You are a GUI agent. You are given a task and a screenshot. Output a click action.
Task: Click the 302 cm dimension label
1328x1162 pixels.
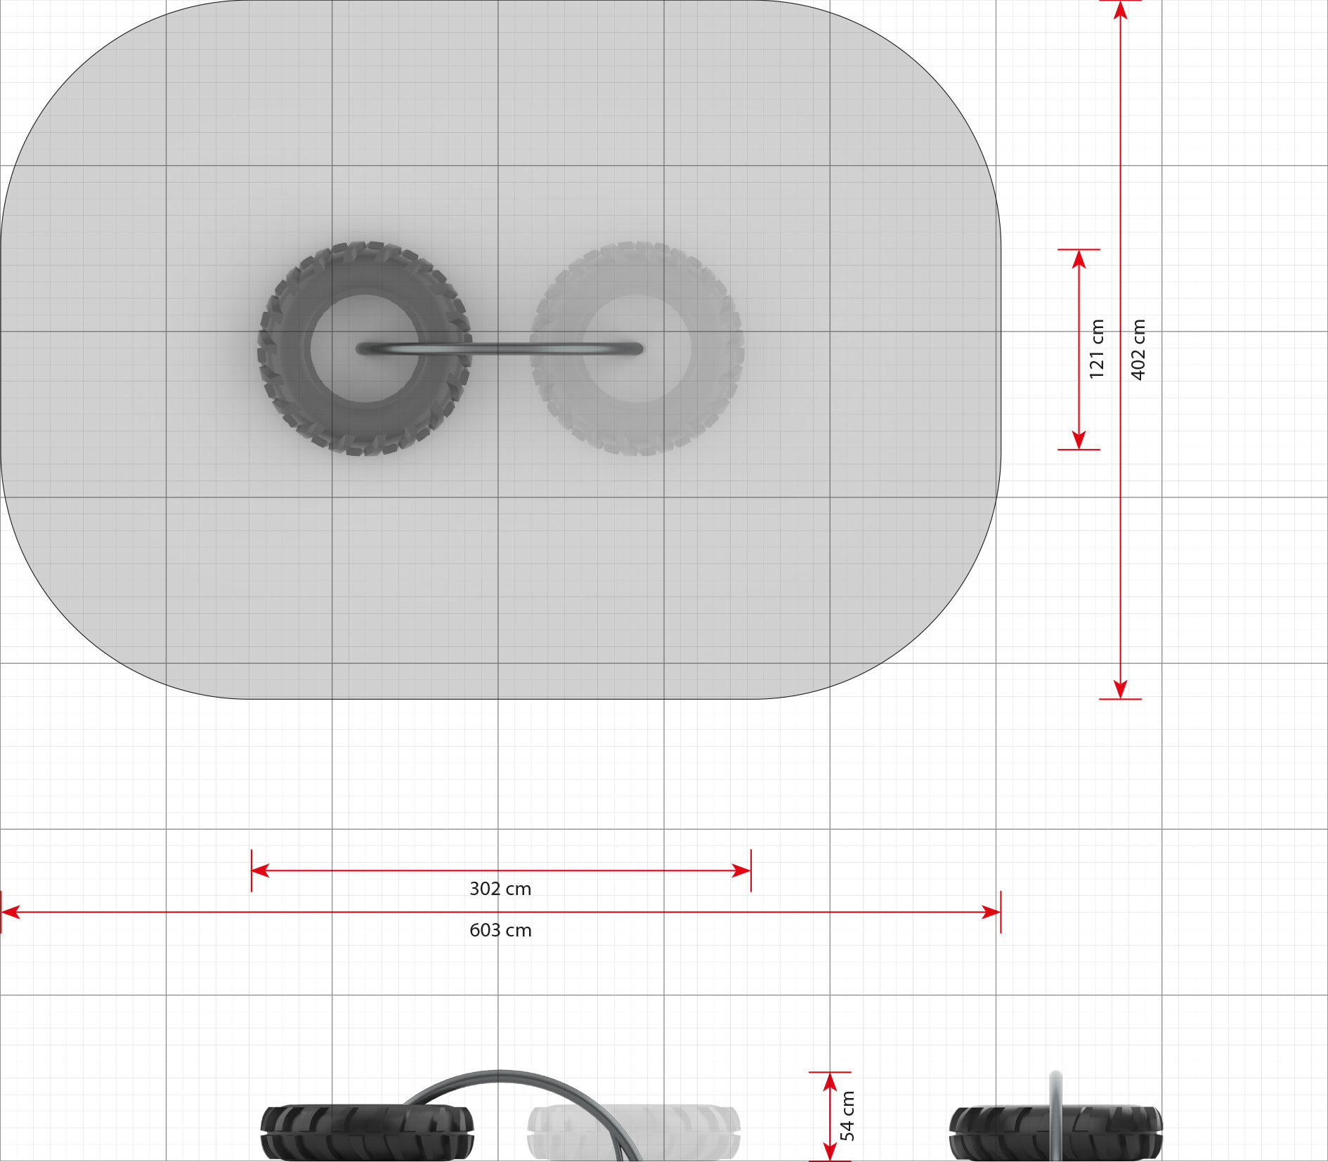pyautogui.click(x=500, y=889)
